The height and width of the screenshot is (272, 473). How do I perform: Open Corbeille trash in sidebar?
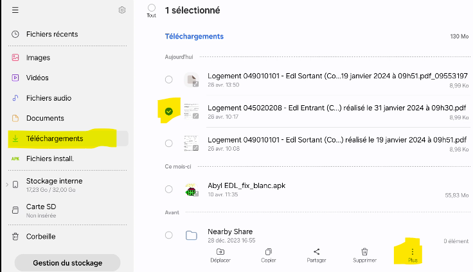[40, 236]
